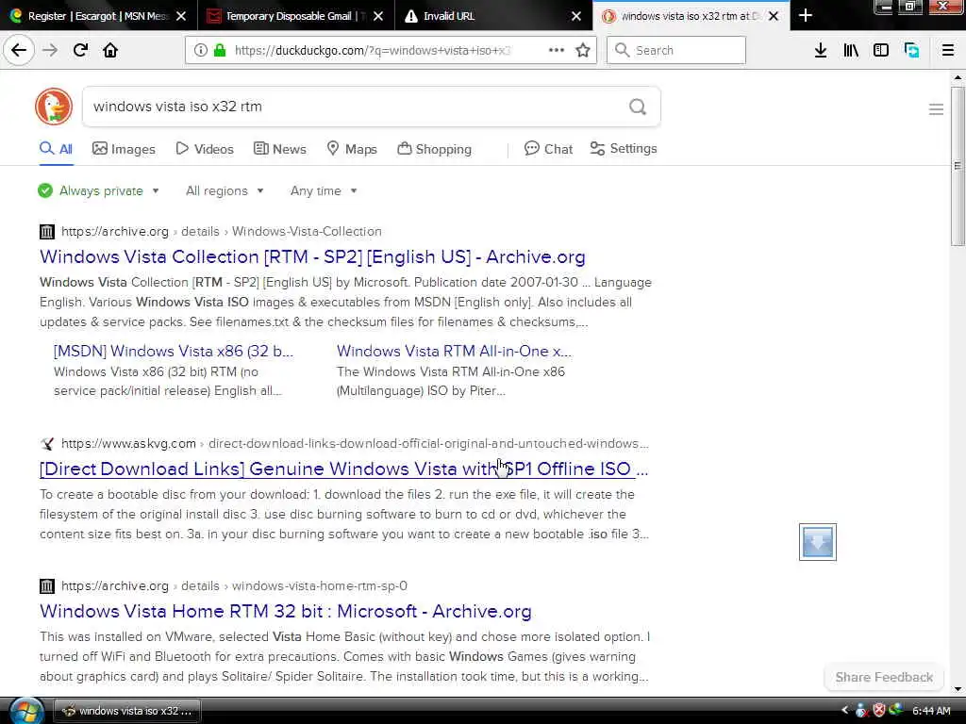Submit search with magnifier icon
966x724 pixels.
pyautogui.click(x=638, y=107)
